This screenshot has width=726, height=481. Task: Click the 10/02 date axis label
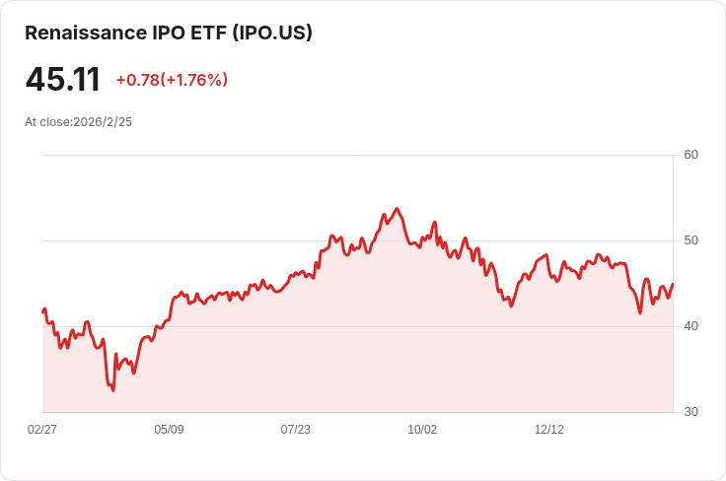[x=422, y=430]
